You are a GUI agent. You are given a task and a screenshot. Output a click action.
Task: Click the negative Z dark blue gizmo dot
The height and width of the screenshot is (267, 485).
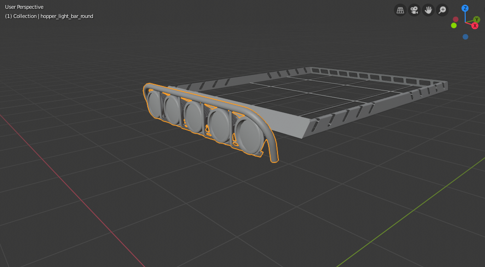click(x=465, y=37)
